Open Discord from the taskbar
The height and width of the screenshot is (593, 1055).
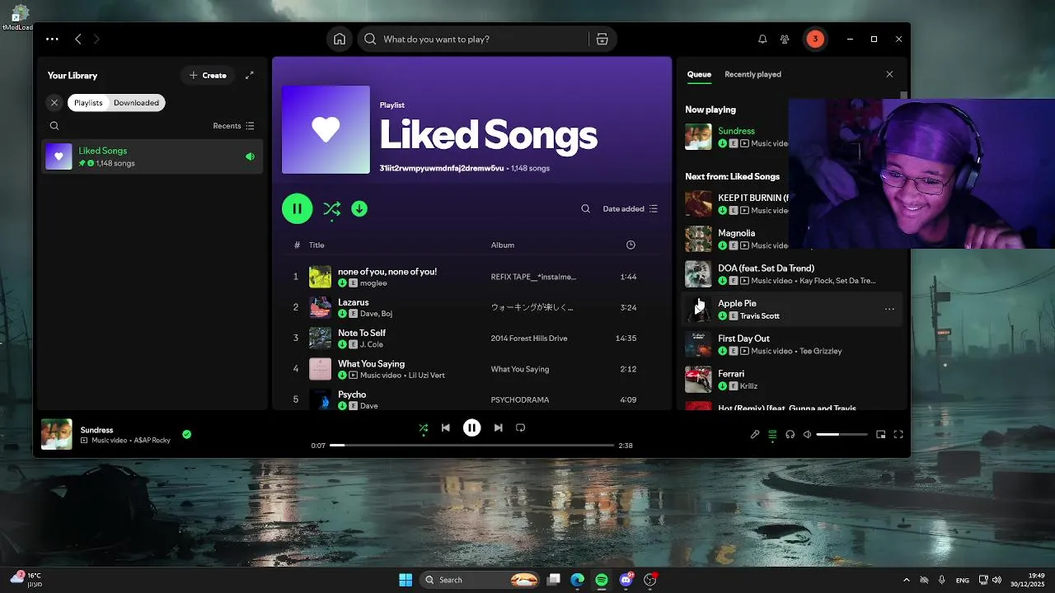[626, 580]
